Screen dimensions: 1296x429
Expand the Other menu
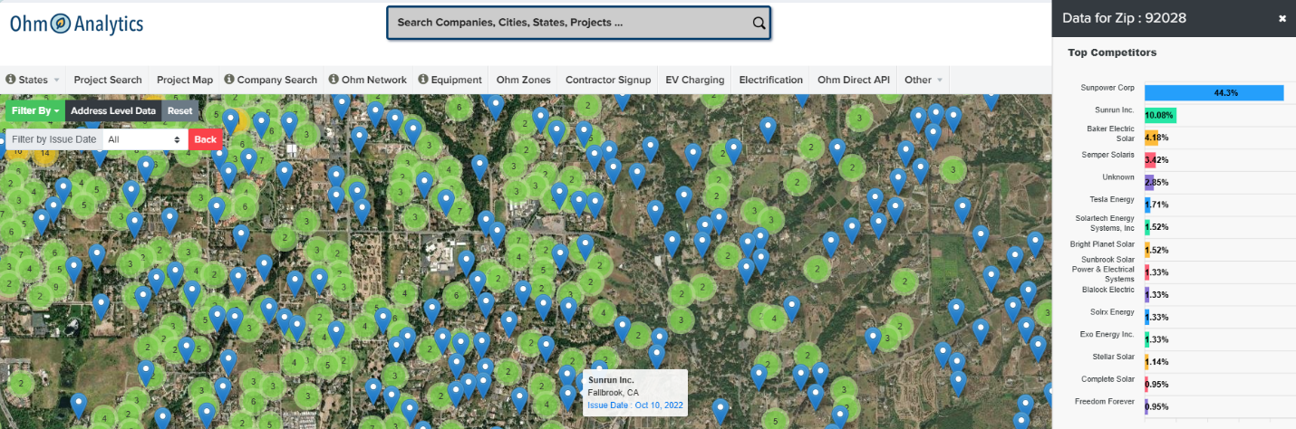click(924, 80)
